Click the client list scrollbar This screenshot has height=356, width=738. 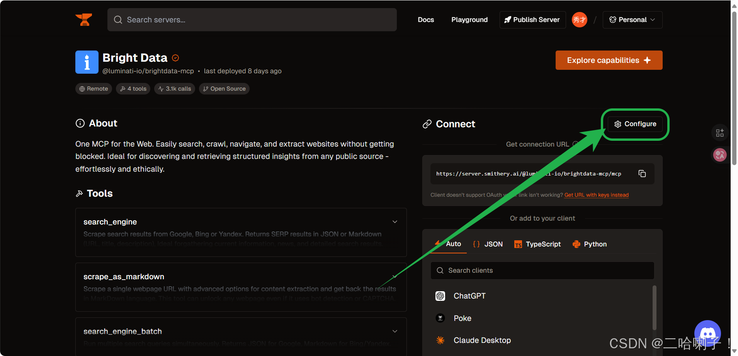654,307
